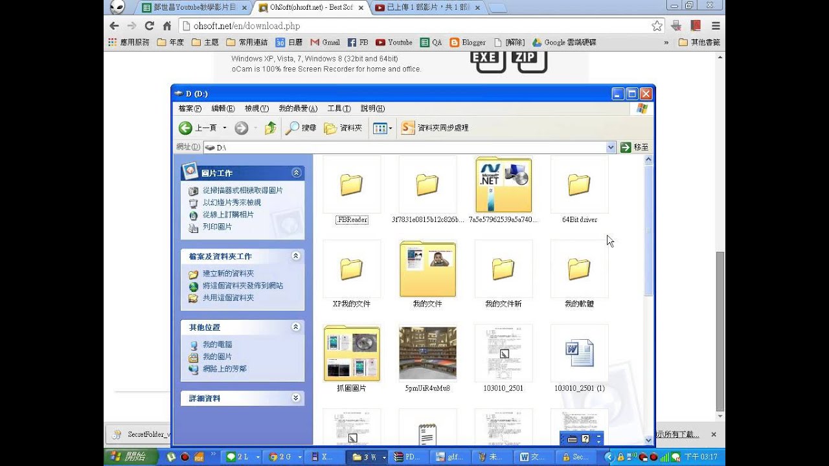This screenshot has height=466, width=829.
Task: Open the address bar dropdown arrow
Action: (x=611, y=148)
